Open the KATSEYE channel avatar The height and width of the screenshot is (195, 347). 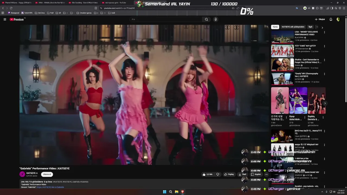(22, 174)
